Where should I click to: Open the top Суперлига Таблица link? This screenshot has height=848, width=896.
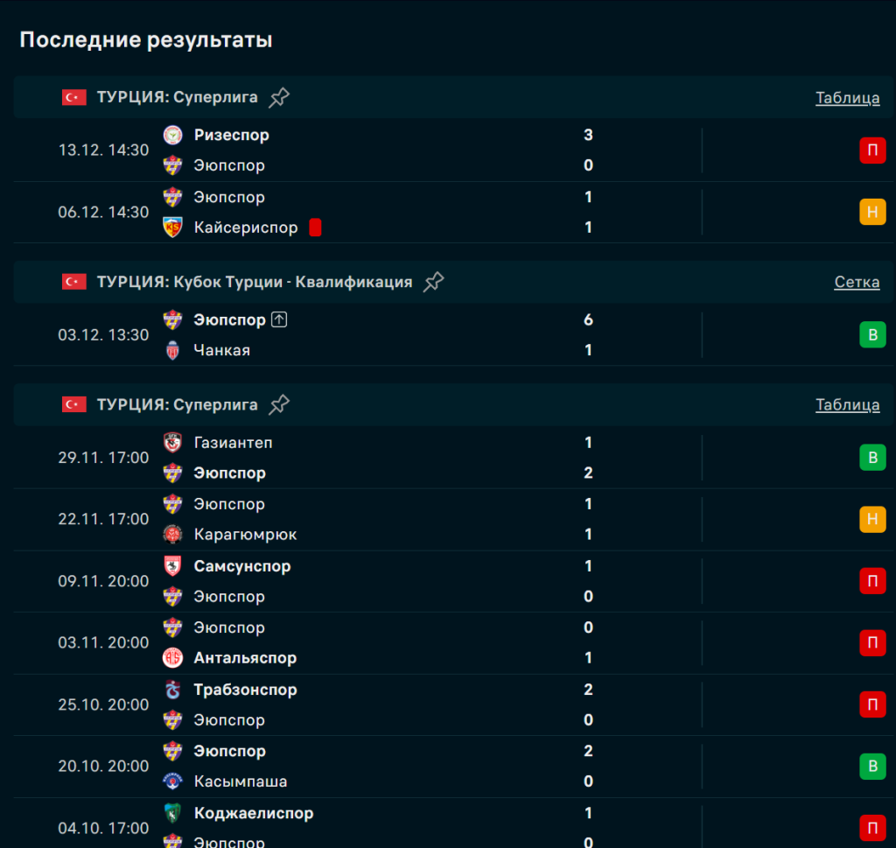[x=847, y=98]
